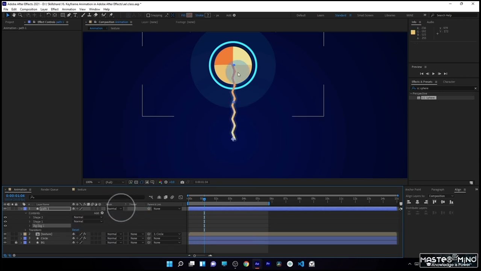The height and width of the screenshot is (271, 481).
Task: Hide the Shape 2 visibility eye
Action: pos(5,217)
